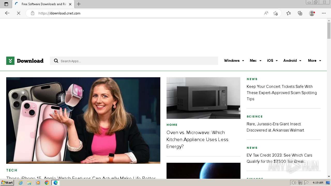Open Collections panel
This screenshot has width=331, height=186.
(x=300, y=13)
